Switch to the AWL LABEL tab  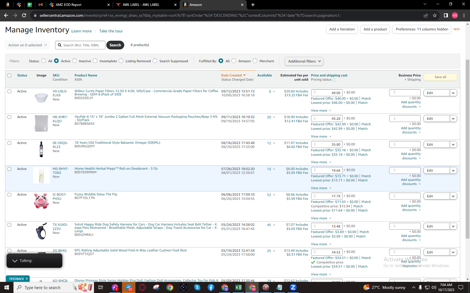pos(141,4)
